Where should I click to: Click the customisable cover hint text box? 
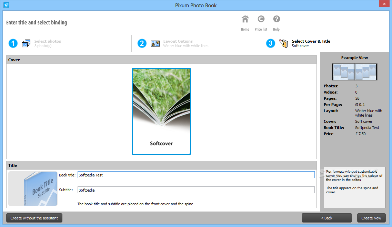click(x=354, y=187)
